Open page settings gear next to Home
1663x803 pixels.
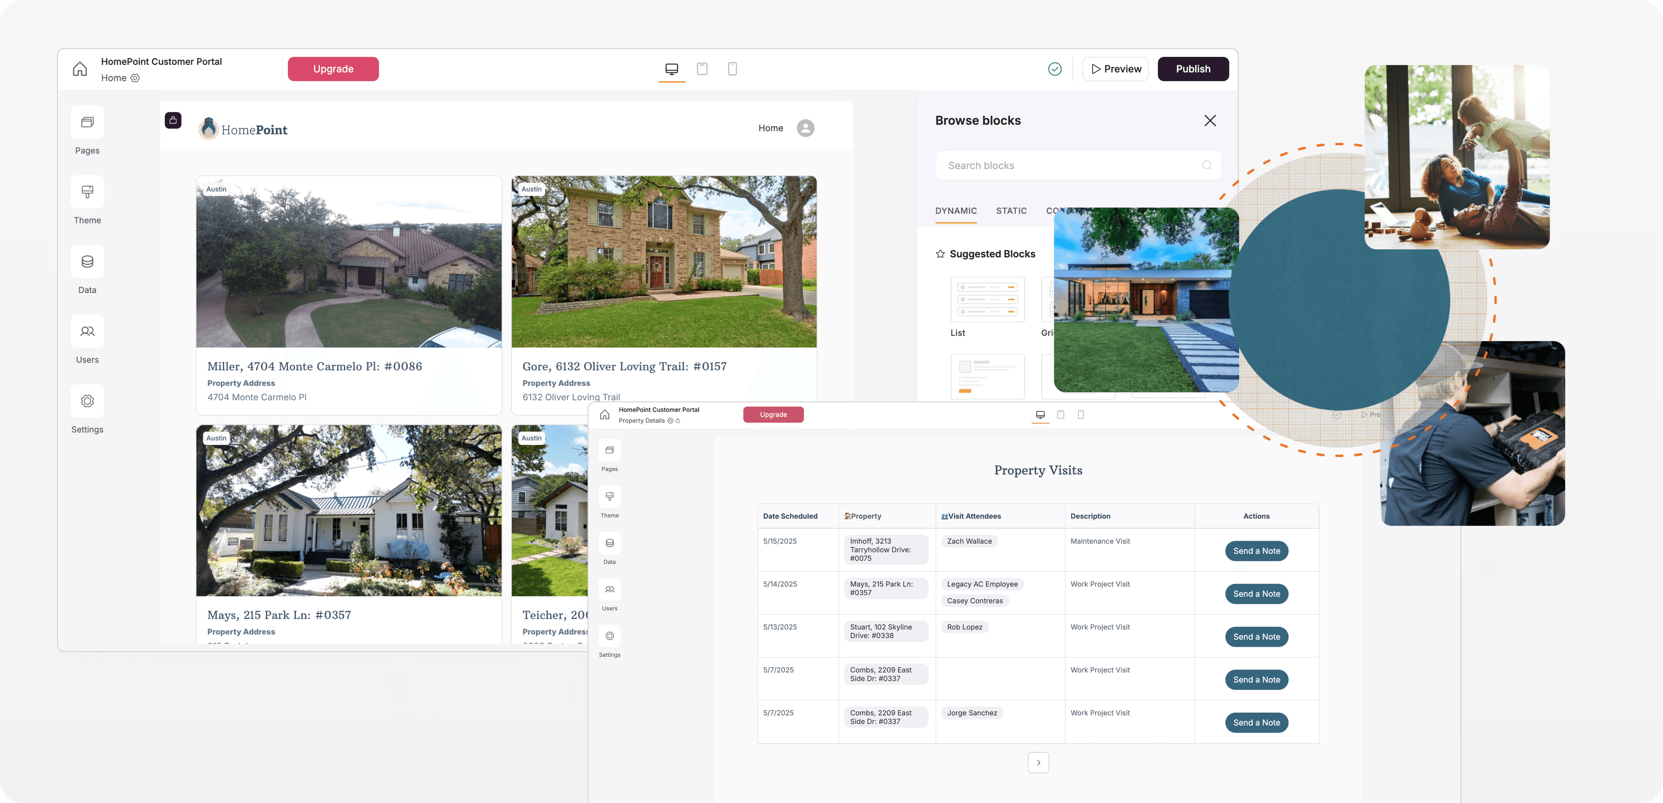click(135, 78)
